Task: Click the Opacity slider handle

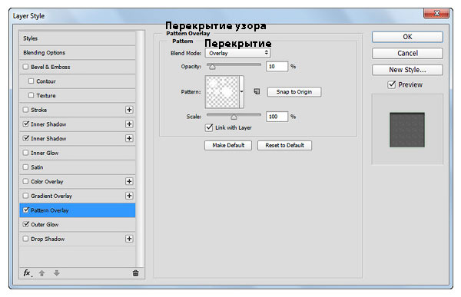Action: tap(212, 67)
